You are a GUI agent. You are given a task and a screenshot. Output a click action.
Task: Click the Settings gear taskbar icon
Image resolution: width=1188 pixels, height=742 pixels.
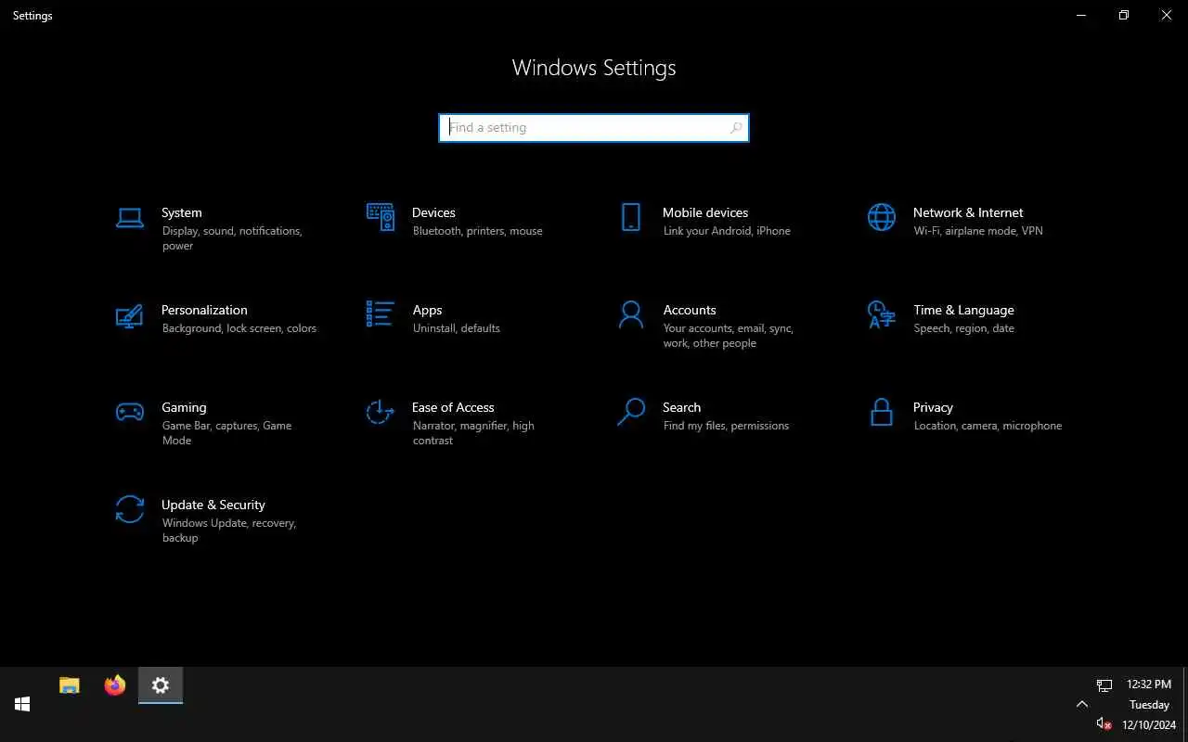(161, 685)
